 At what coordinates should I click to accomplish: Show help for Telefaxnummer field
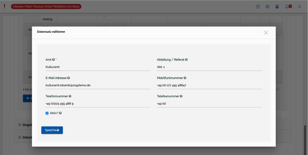(181, 96)
